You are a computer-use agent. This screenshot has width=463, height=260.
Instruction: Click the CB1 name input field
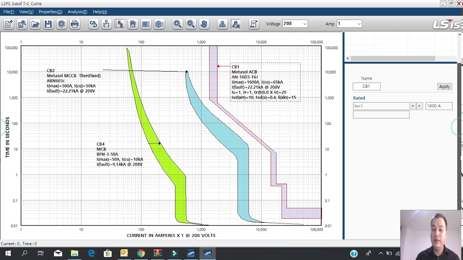pos(366,86)
